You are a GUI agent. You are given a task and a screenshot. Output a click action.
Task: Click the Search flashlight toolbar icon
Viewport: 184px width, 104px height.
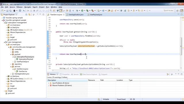pyautogui.click(x=115, y=11)
